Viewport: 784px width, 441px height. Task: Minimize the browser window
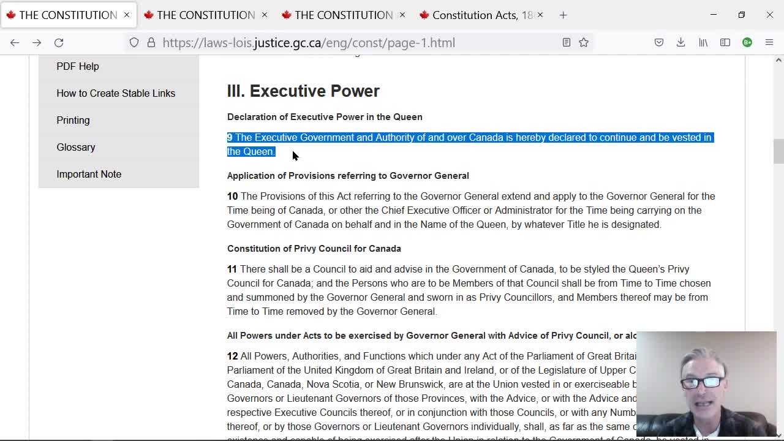pos(714,15)
